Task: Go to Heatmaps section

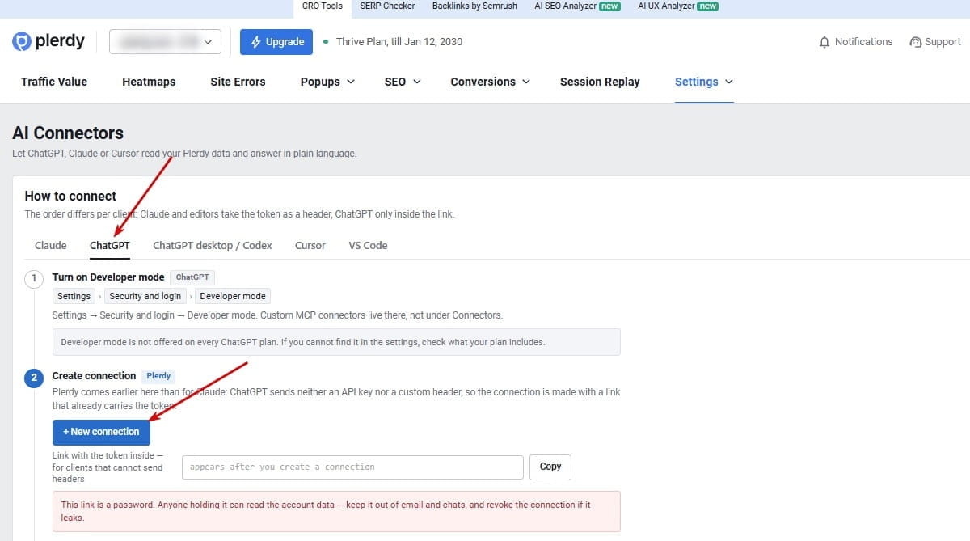Action: pos(149,82)
